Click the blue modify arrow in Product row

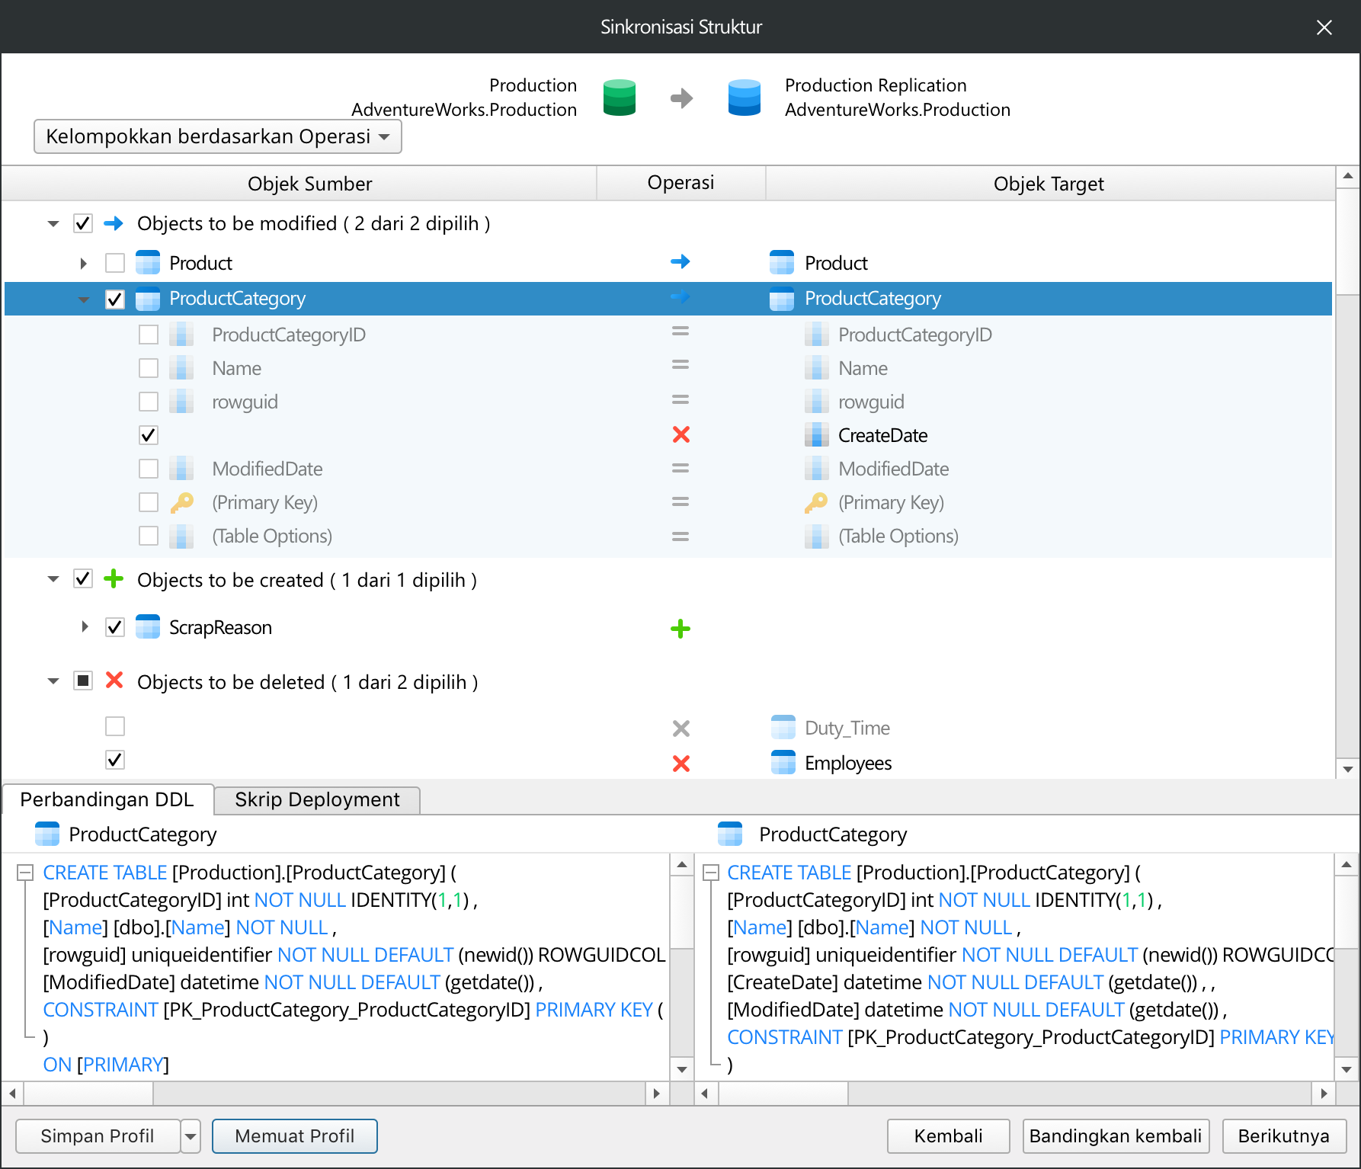tap(680, 262)
